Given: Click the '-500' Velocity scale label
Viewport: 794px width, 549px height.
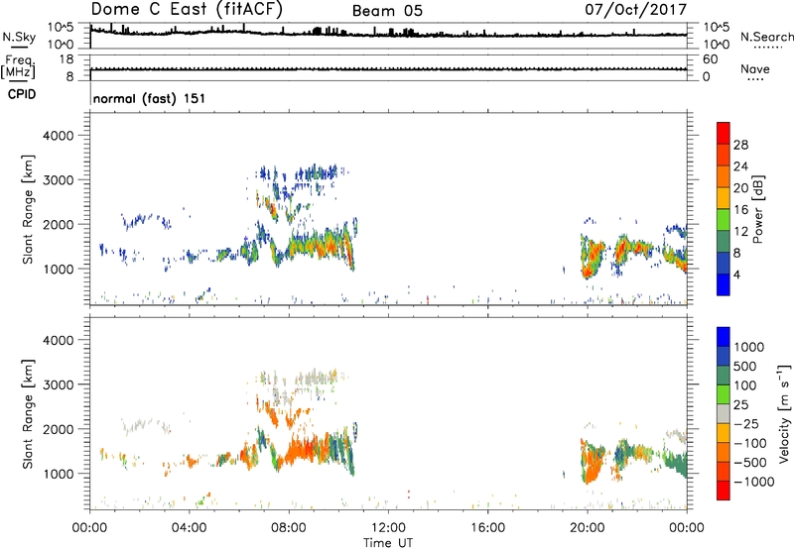Looking at the screenshot, I should [x=750, y=462].
